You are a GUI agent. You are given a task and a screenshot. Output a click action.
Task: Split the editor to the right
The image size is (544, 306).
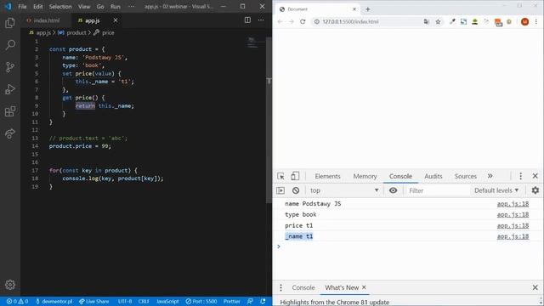click(247, 20)
